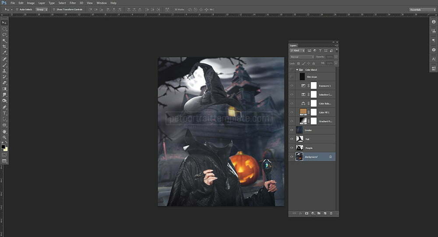The height and width of the screenshot is (237, 438).
Task: Create a new group via folder icon
Action: (319, 213)
